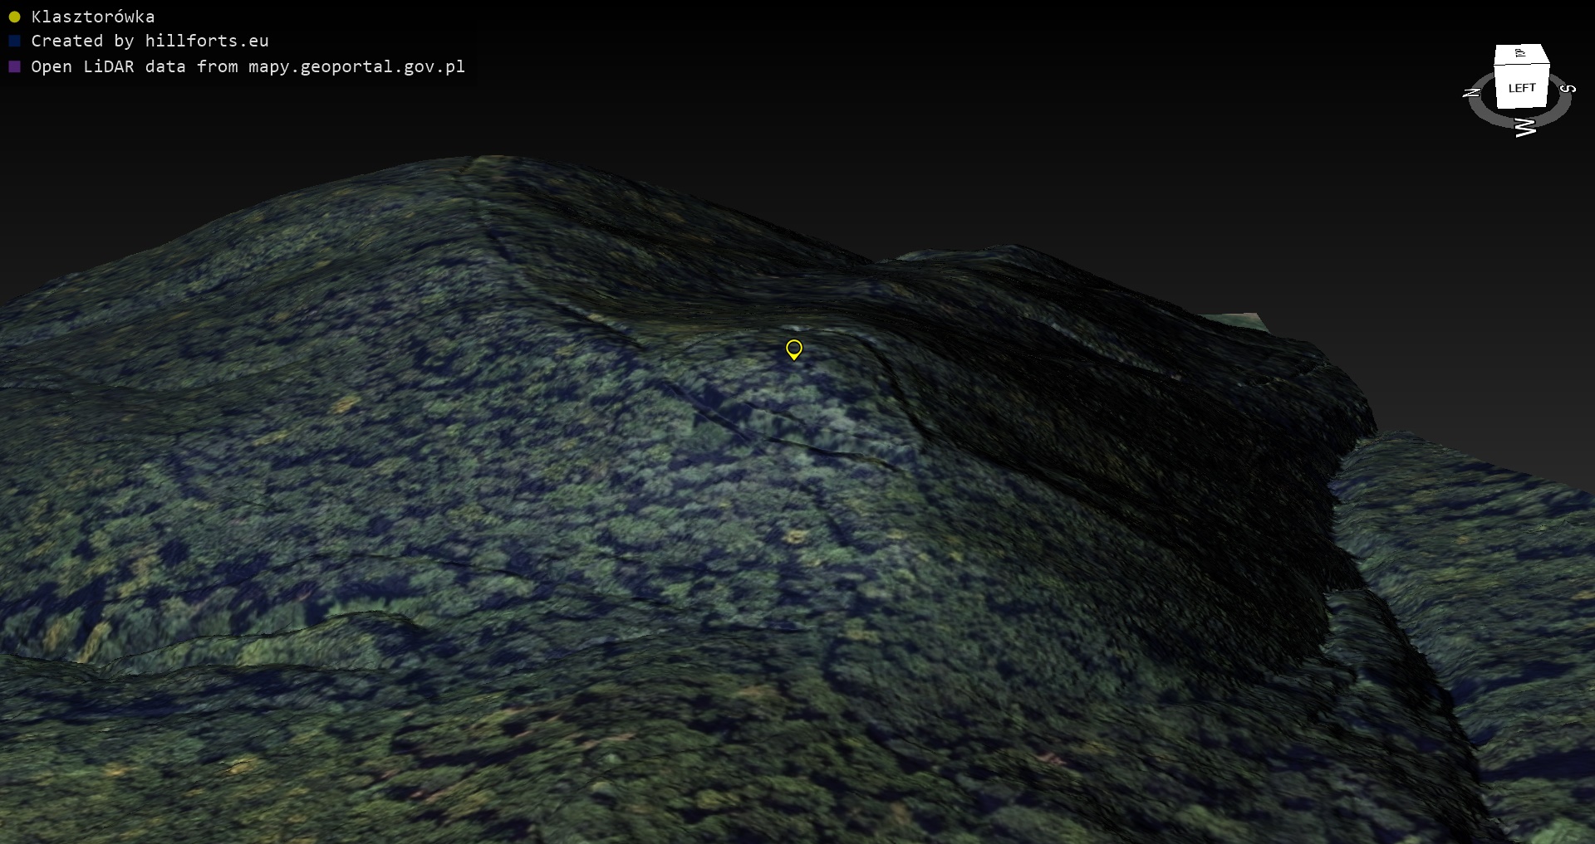The width and height of the screenshot is (1595, 844).
Task: Toggle the purple legend square
Action: pyautogui.click(x=14, y=66)
